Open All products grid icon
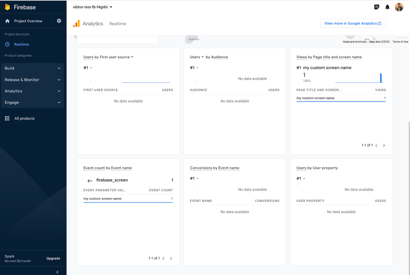 coord(7,118)
